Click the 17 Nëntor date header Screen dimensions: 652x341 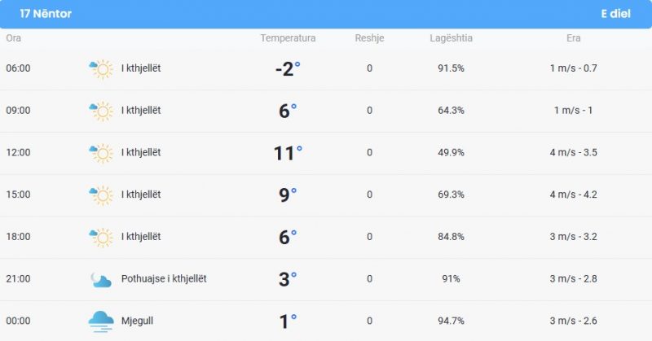click(x=46, y=14)
